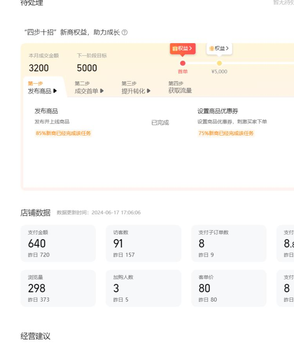This screenshot has height=343, width=294.
Task: Switch to the 第四步 获取流量 tab
Action: click(x=180, y=87)
